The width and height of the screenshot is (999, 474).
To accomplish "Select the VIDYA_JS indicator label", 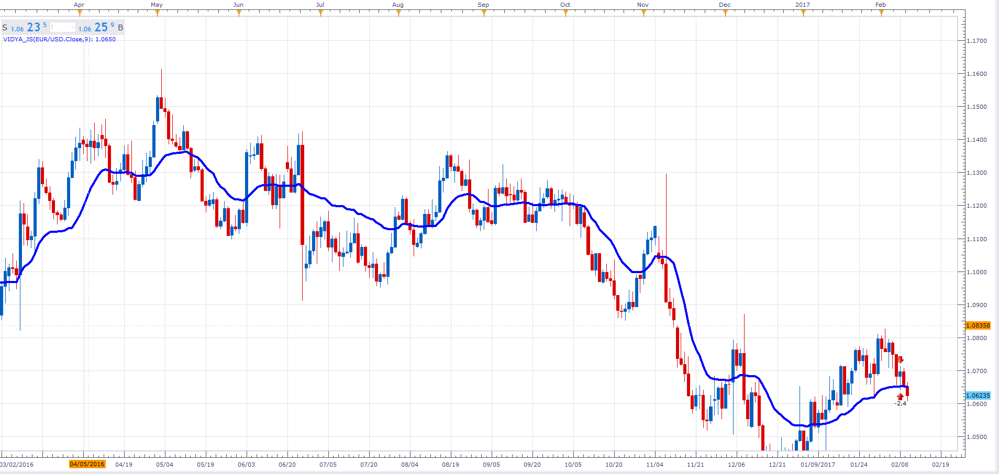I will point(59,39).
